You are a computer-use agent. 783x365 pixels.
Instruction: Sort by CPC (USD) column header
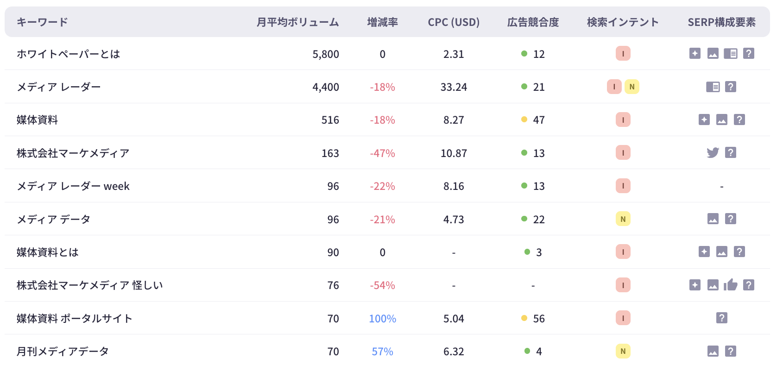pos(453,22)
